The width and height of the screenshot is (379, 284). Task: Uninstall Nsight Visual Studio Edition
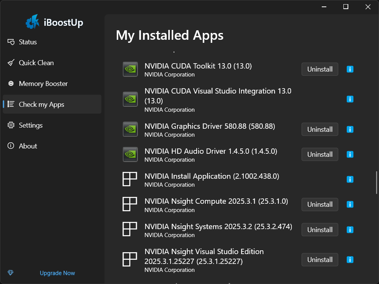pyautogui.click(x=320, y=260)
